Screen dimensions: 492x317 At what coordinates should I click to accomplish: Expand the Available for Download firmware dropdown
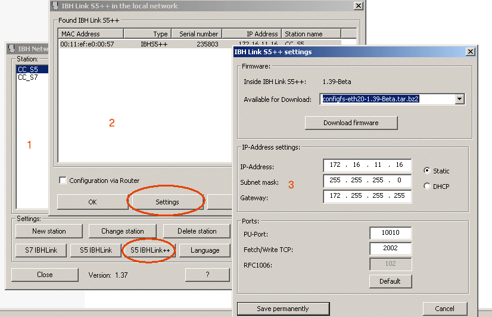pos(459,99)
